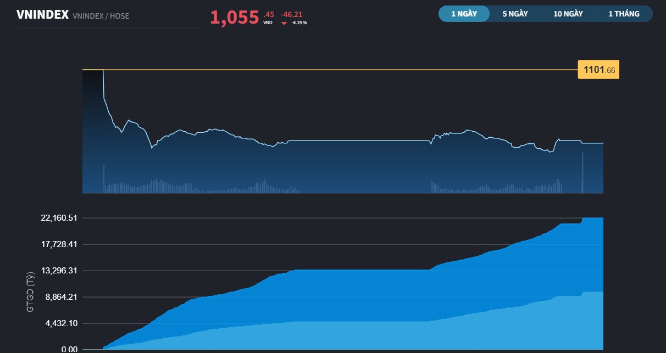Switch to the 5 NGÀY tab
Viewport: 666px width, 353px height.
pyautogui.click(x=515, y=14)
